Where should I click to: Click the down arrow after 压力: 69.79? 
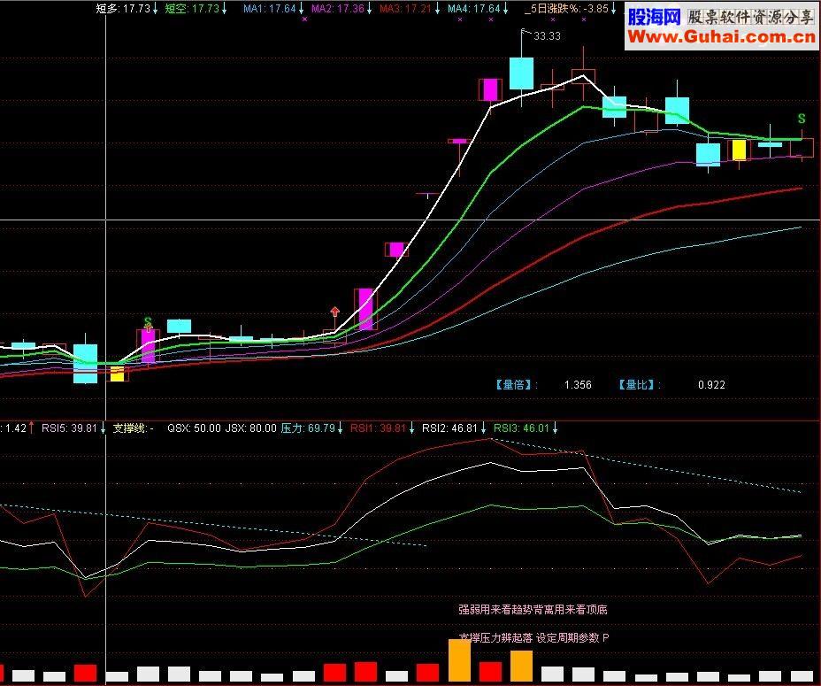click(x=341, y=428)
